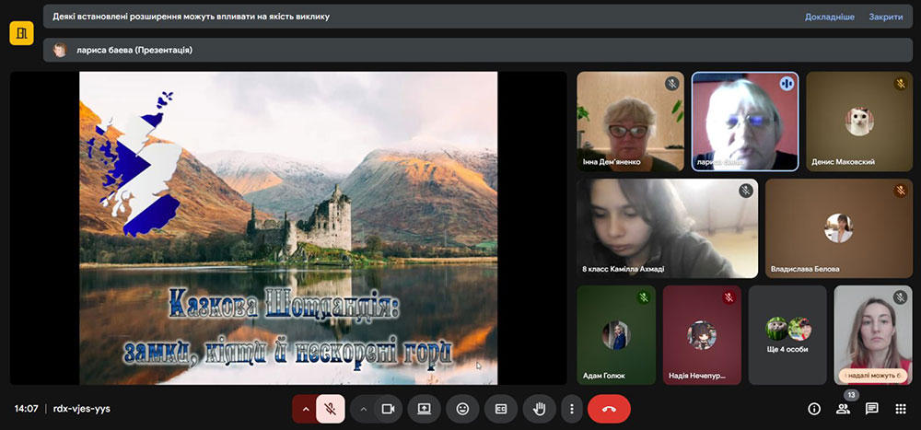Click the Докладніше link
The image size is (921, 430).
(x=829, y=17)
